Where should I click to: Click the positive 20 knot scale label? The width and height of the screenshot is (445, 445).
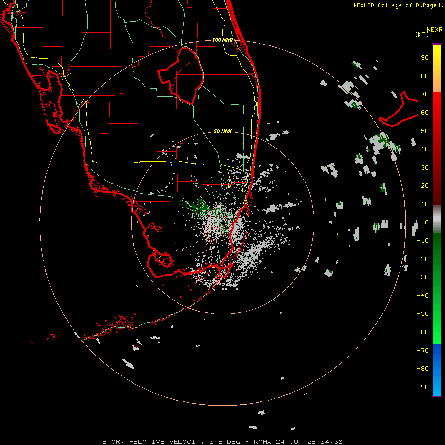tap(425, 186)
